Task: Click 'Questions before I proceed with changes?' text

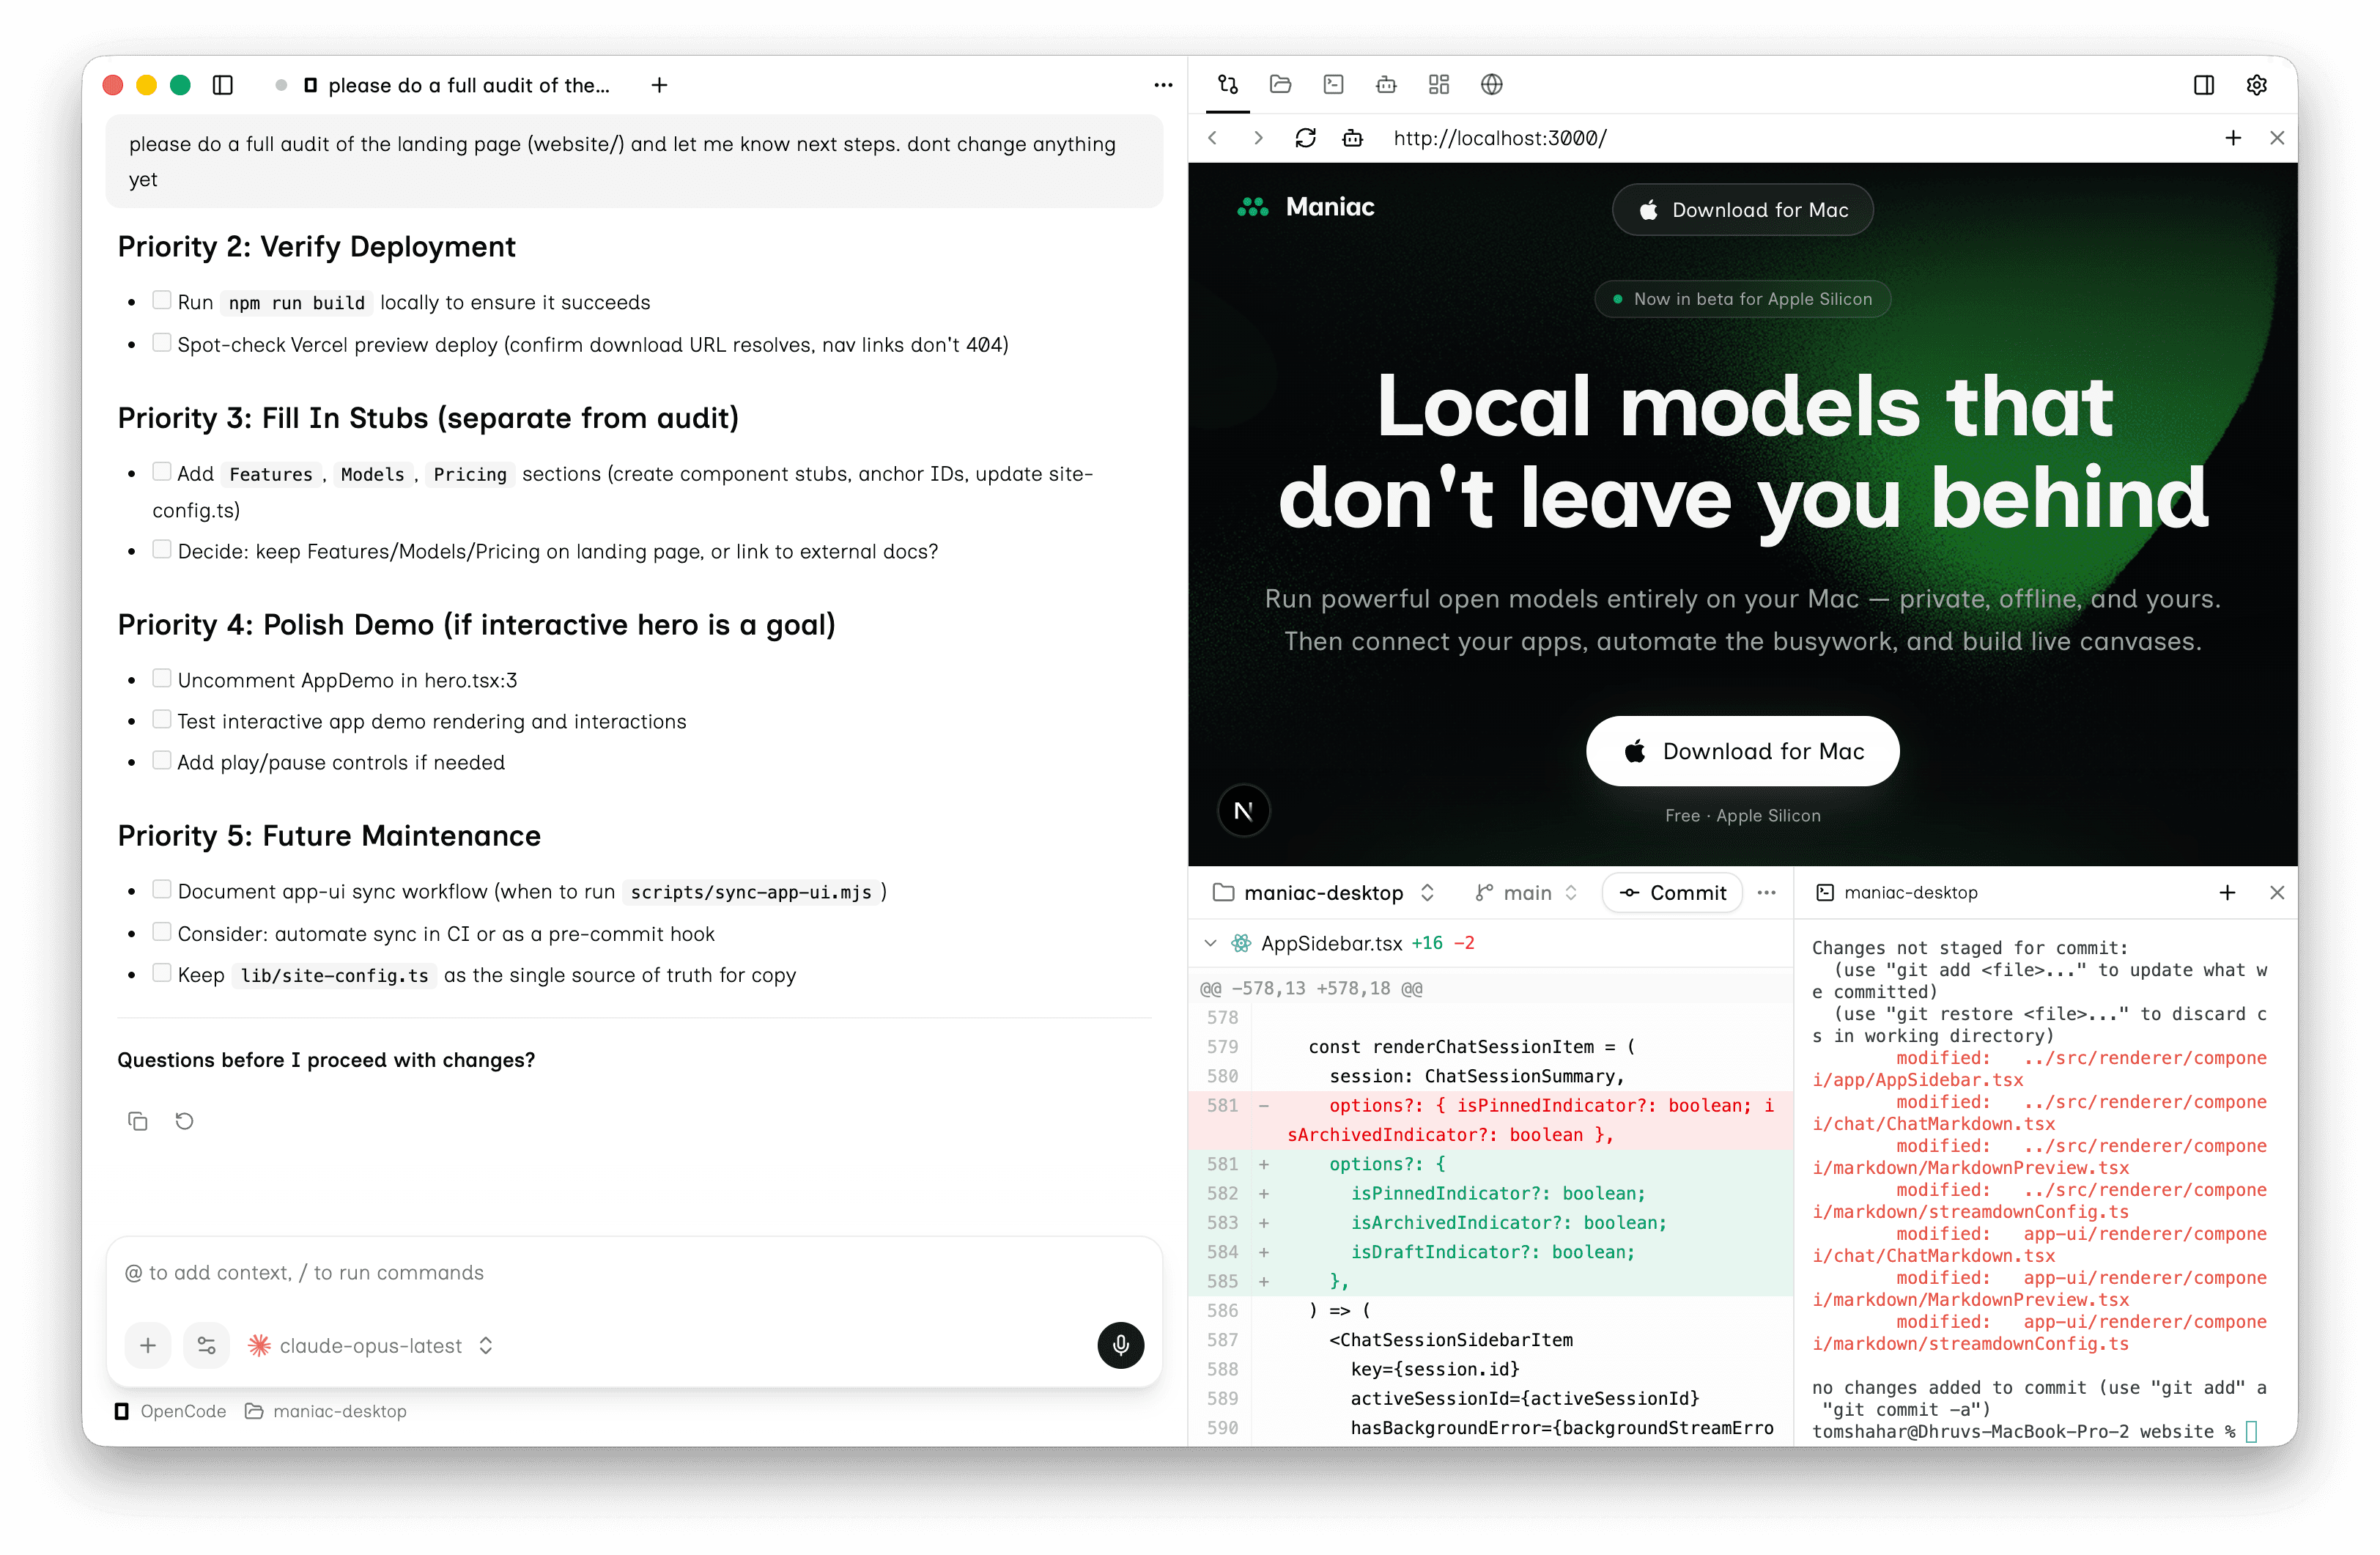Action: pyautogui.click(x=326, y=1060)
